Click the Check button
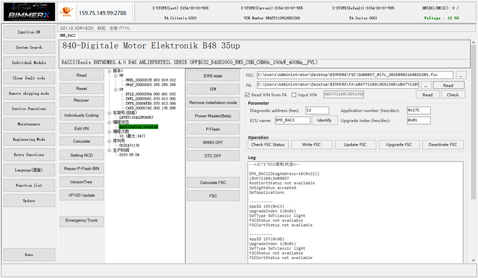 453,95
